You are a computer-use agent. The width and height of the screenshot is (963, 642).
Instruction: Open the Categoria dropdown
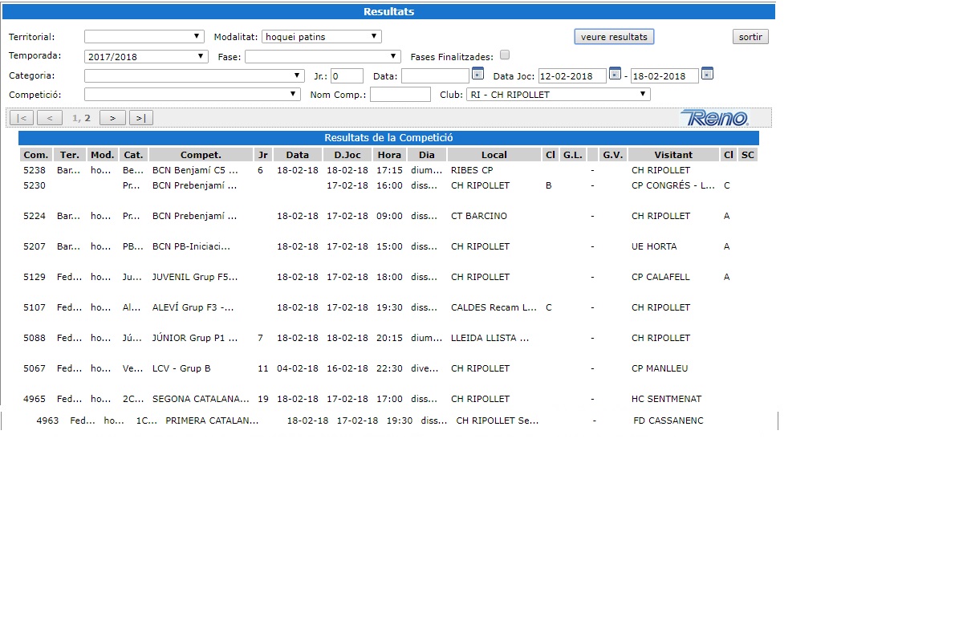click(x=193, y=76)
